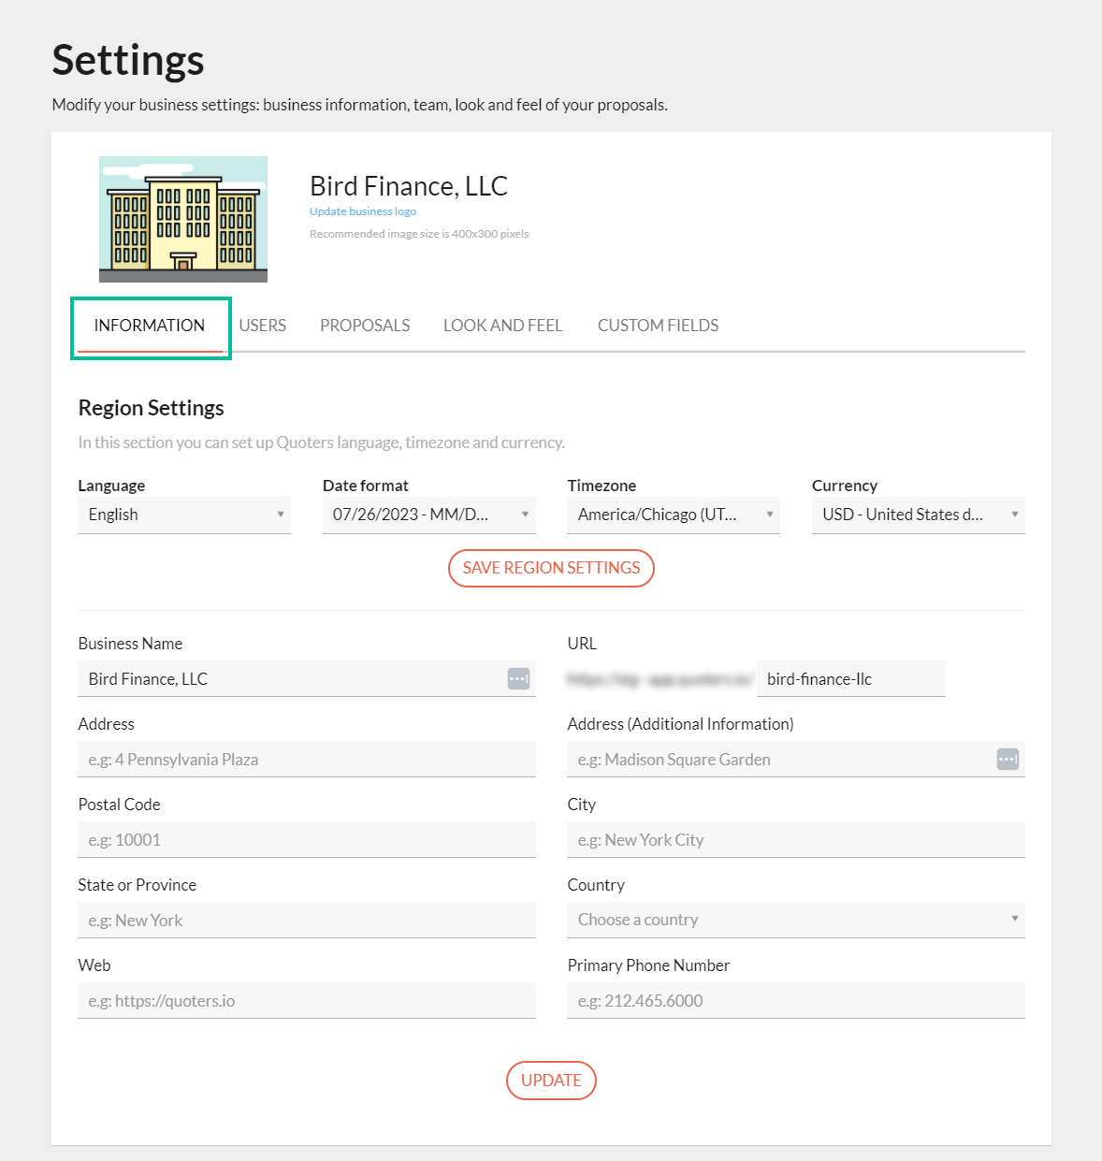Click the Address input field

tap(307, 760)
